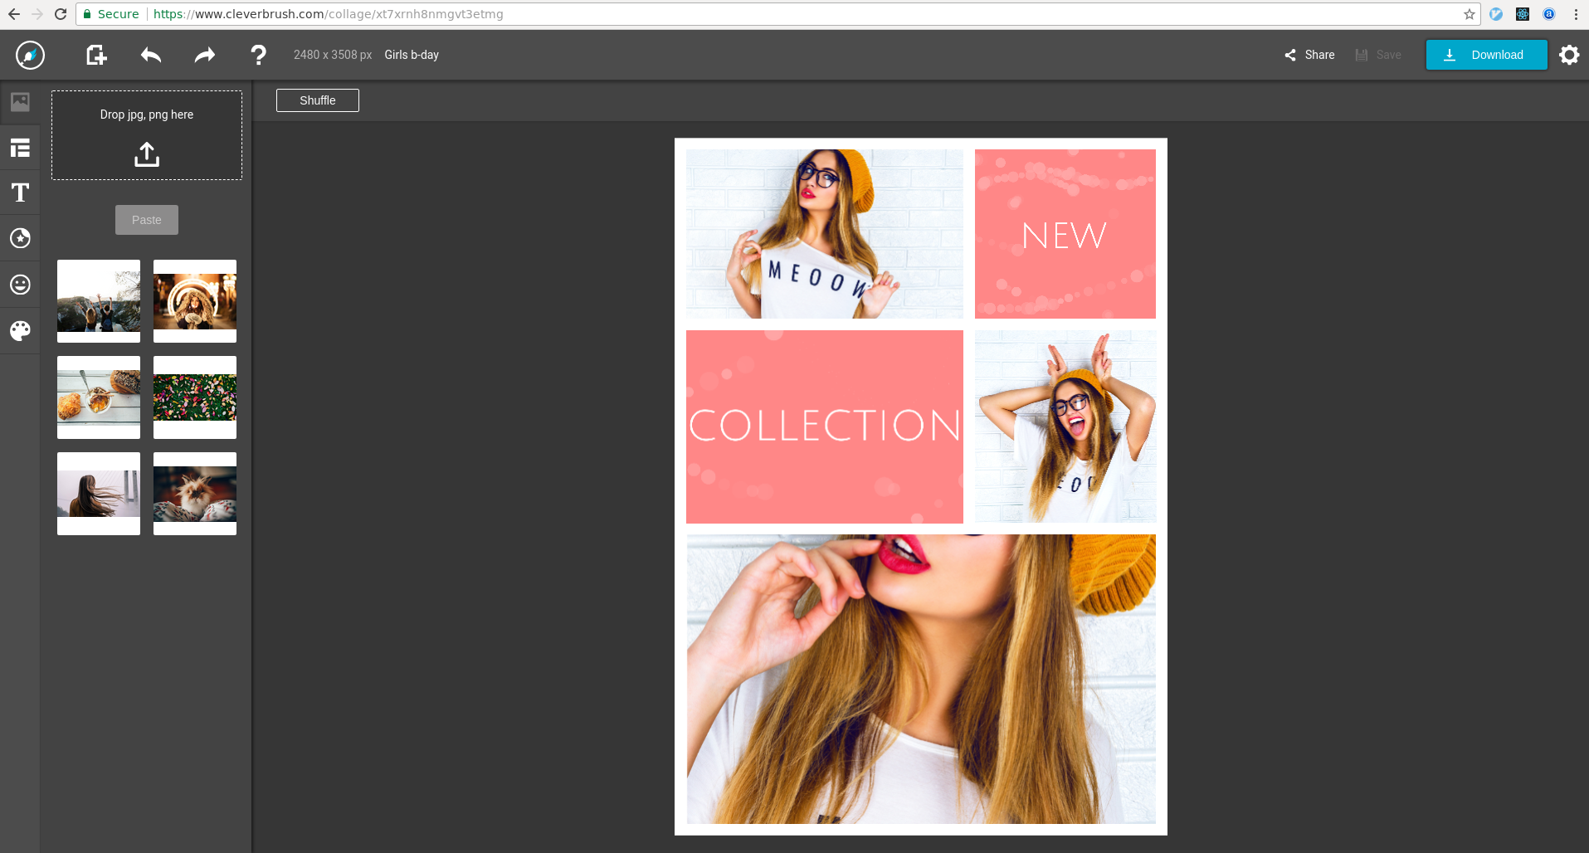Open the settings gear icon
The width and height of the screenshot is (1589, 853).
click(1568, 55)
